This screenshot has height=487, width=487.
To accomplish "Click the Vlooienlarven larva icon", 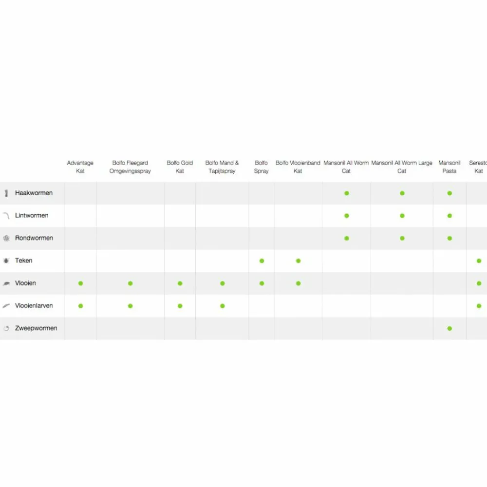I will (6, 306).
